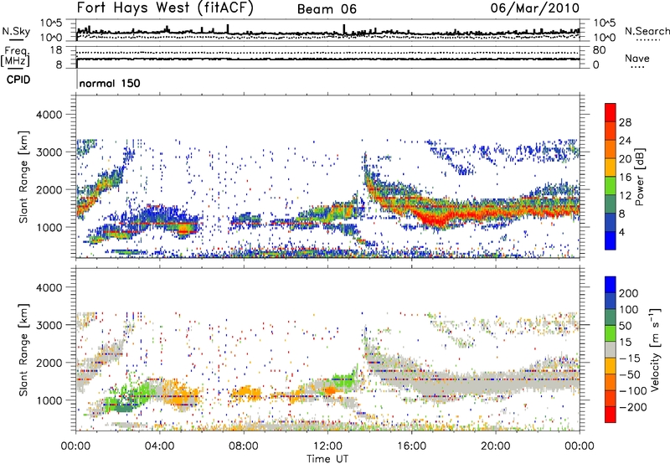Select the "normal 150" CPID text

[110, 83]
